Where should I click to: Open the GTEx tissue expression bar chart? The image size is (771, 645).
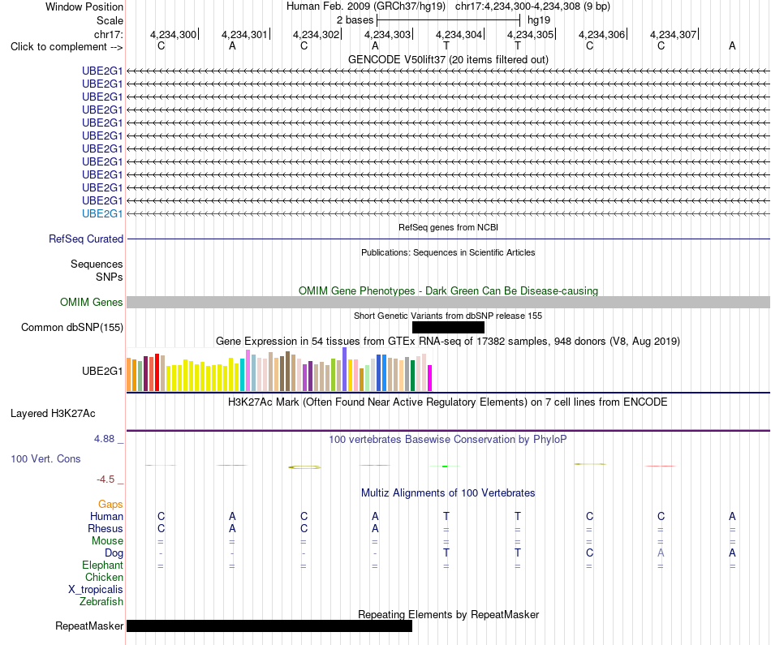[279, 369]
